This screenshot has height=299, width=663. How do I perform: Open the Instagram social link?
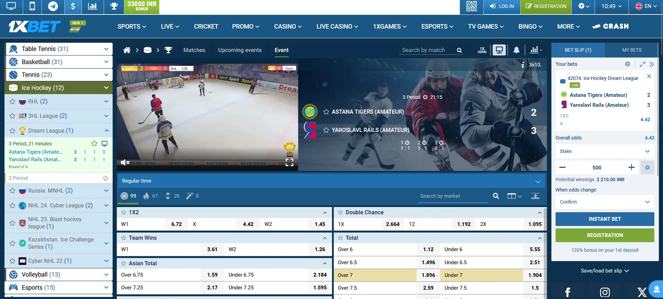pos(605,292)
